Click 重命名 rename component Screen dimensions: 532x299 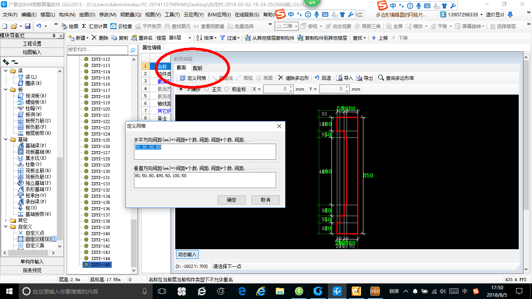click(x=142, y=38)
